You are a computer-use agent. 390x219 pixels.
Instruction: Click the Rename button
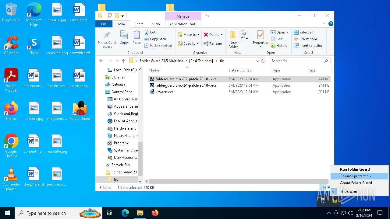click(x=213, y=43)
